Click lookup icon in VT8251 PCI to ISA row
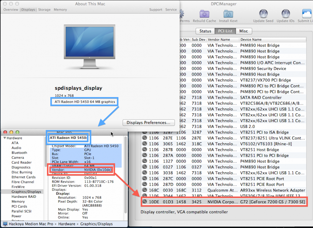313x228 pixels. click(x=145, y=132)
